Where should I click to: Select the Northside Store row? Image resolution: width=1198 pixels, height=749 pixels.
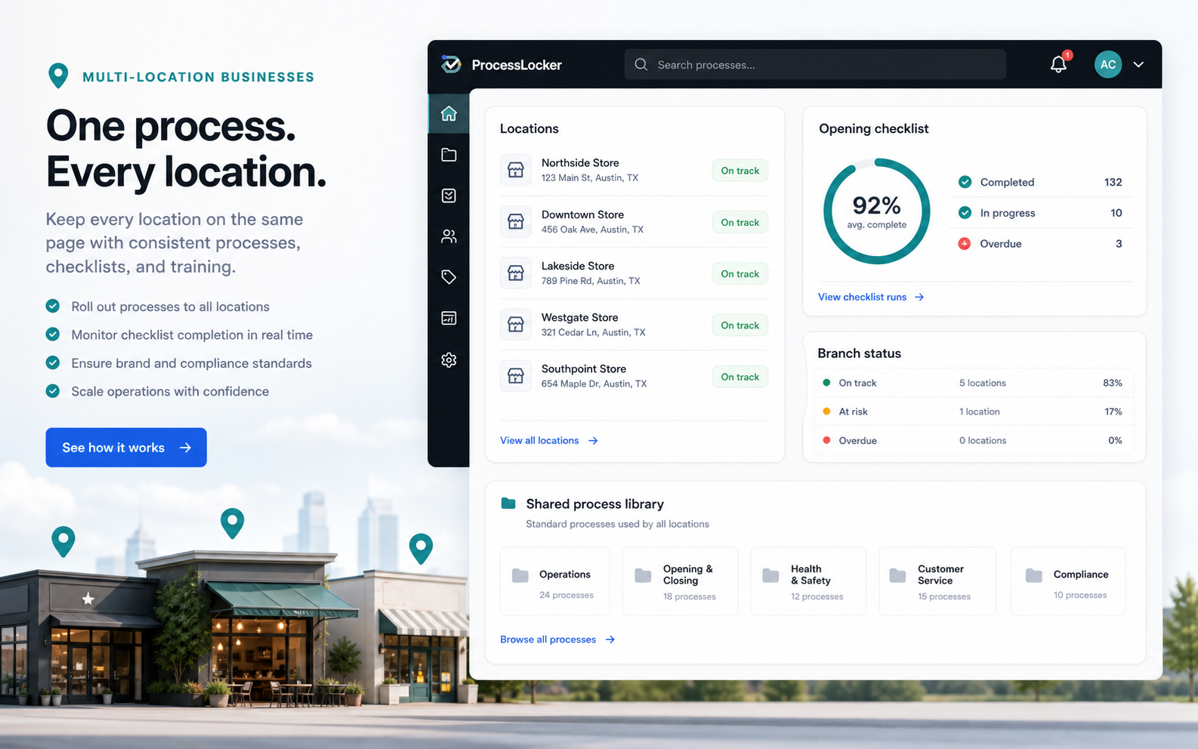pos(634,170)
